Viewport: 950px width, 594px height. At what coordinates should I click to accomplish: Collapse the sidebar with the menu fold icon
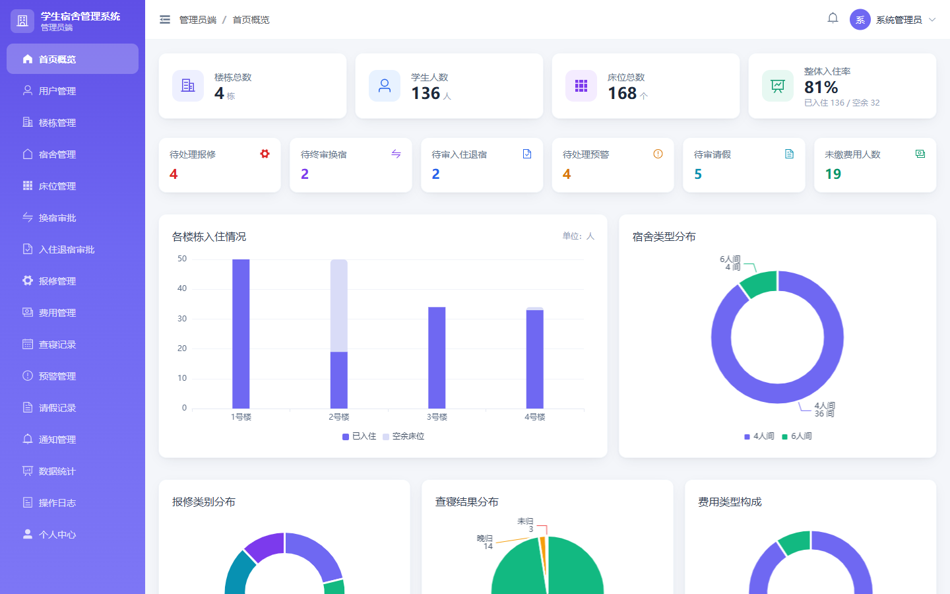(165, 20)
